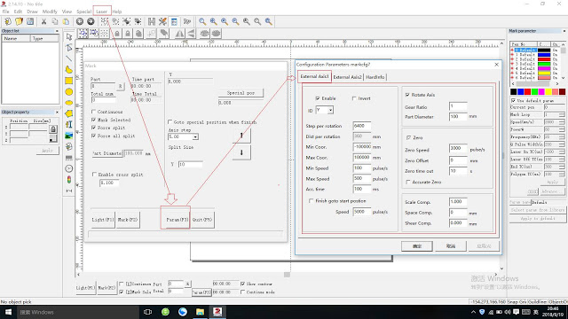Click the Param(F3) button in Mark dialog

click(177, 220)
